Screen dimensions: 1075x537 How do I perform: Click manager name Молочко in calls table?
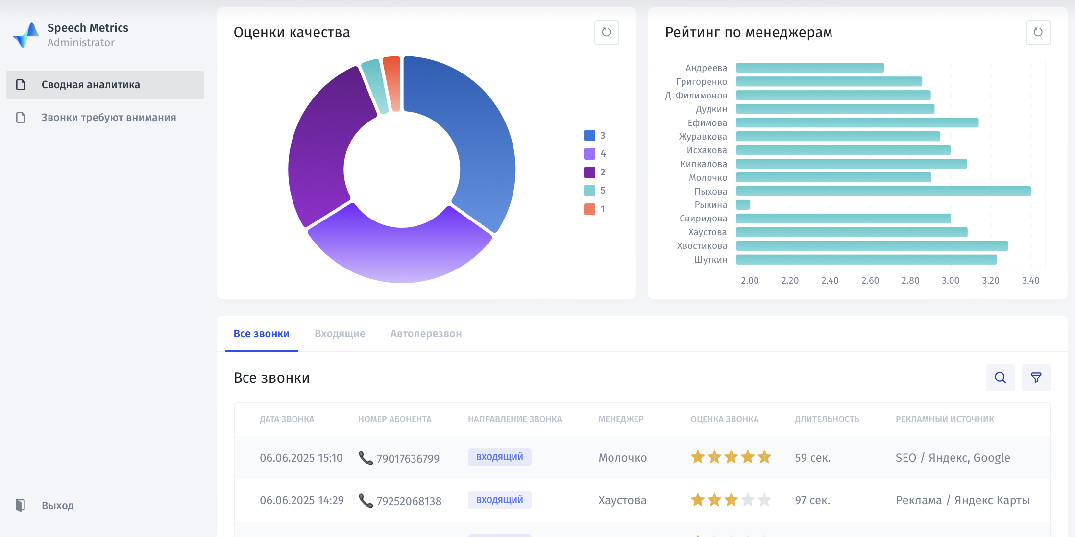(623, 458)
